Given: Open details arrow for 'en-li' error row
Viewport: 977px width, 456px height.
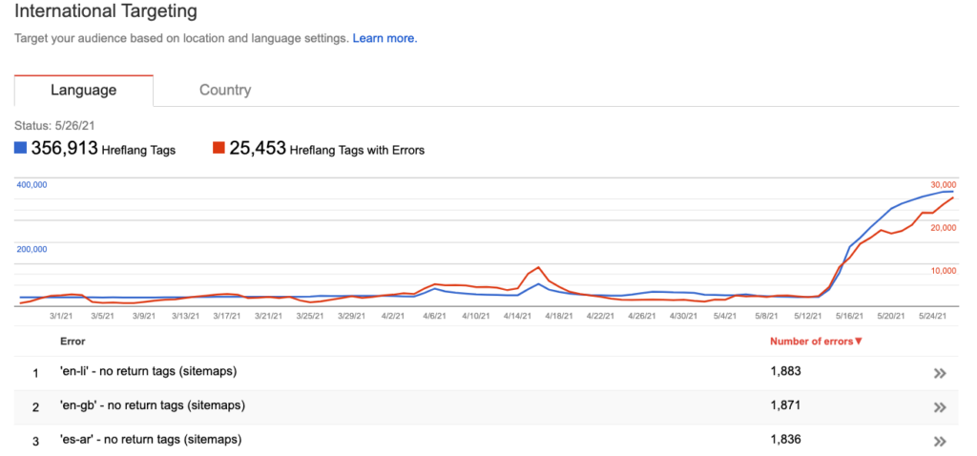Looking at the screenshot, I should coord(940,374).
